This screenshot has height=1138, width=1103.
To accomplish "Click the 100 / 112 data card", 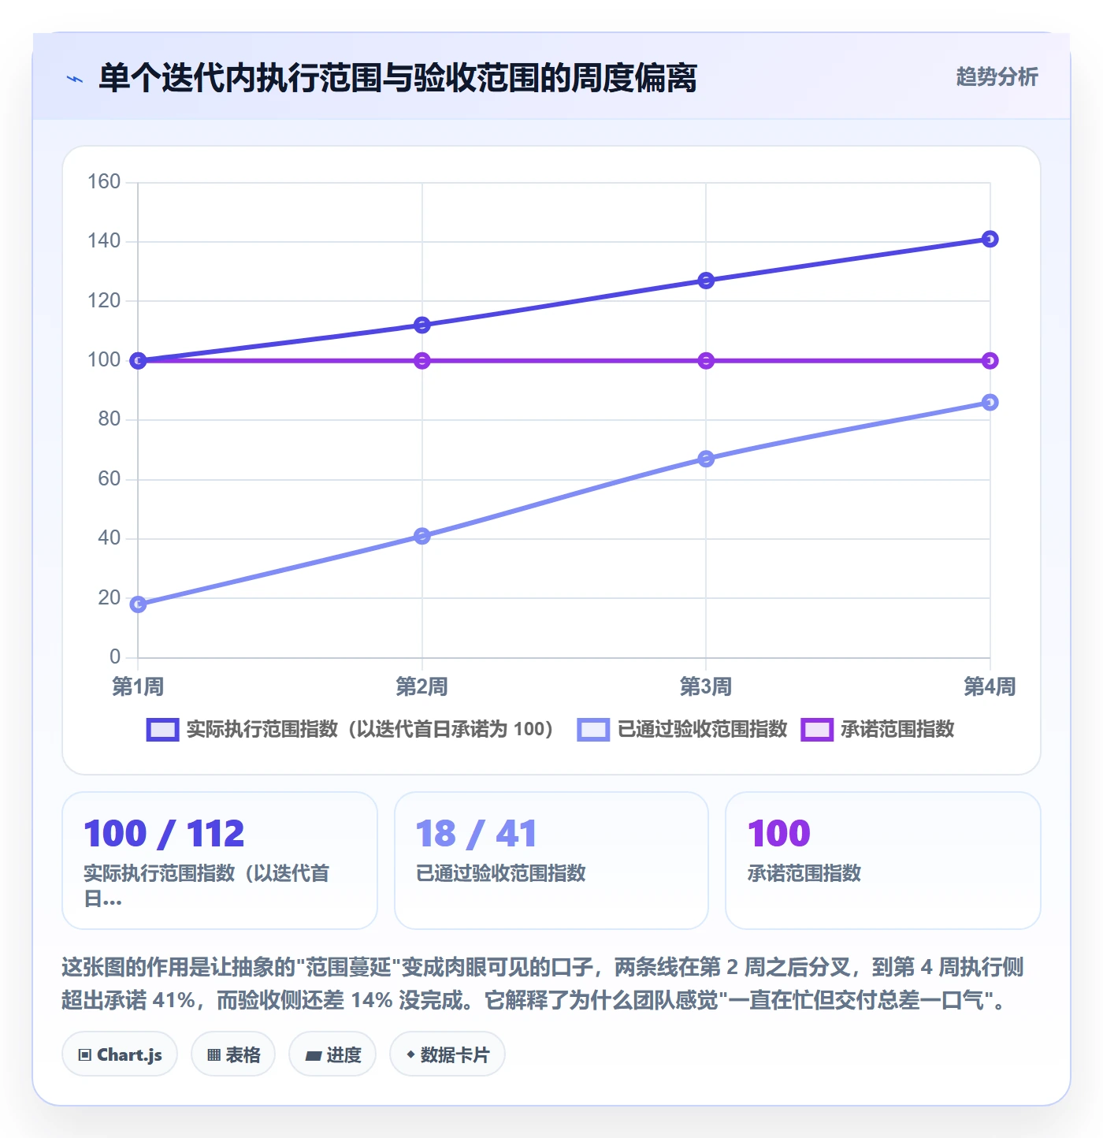I will [220, 861].
